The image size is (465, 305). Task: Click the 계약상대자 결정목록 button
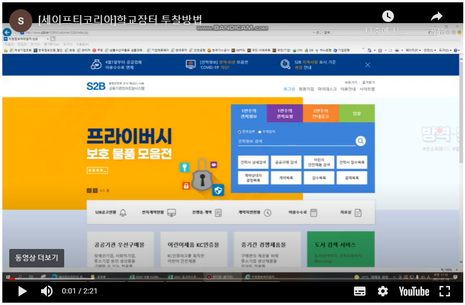tap(253, 178)
